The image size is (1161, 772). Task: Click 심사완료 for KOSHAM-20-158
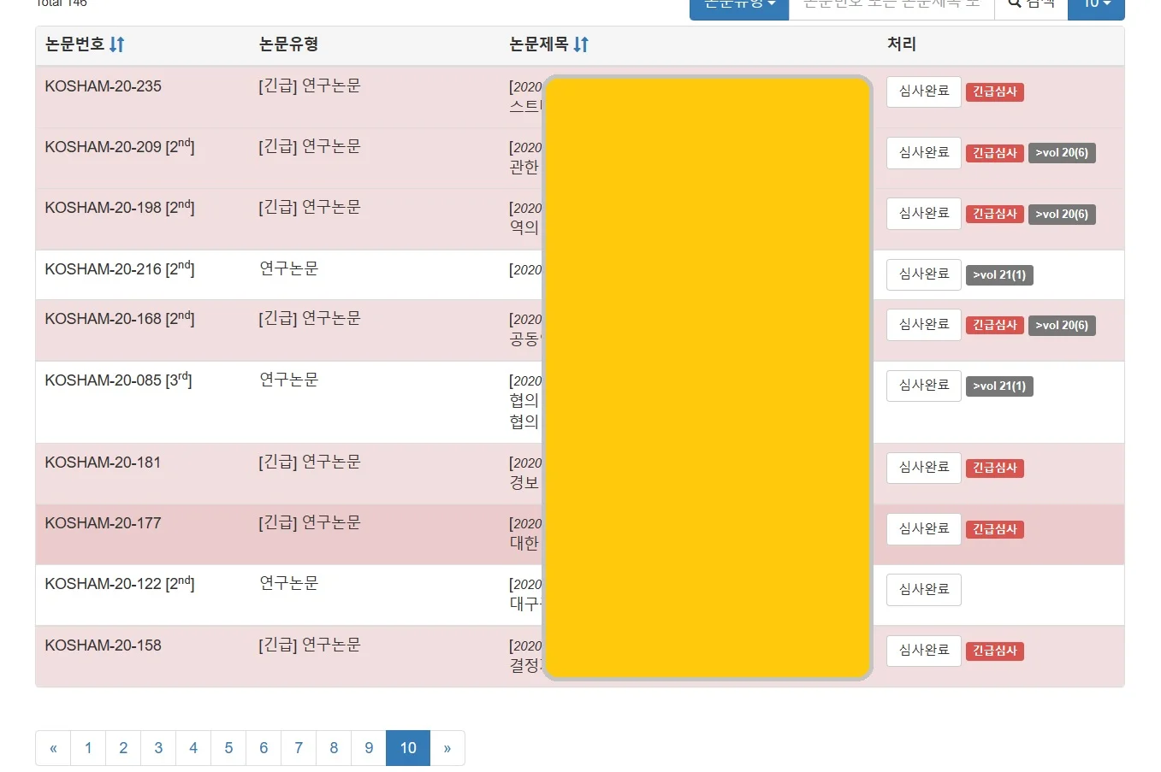924,651
